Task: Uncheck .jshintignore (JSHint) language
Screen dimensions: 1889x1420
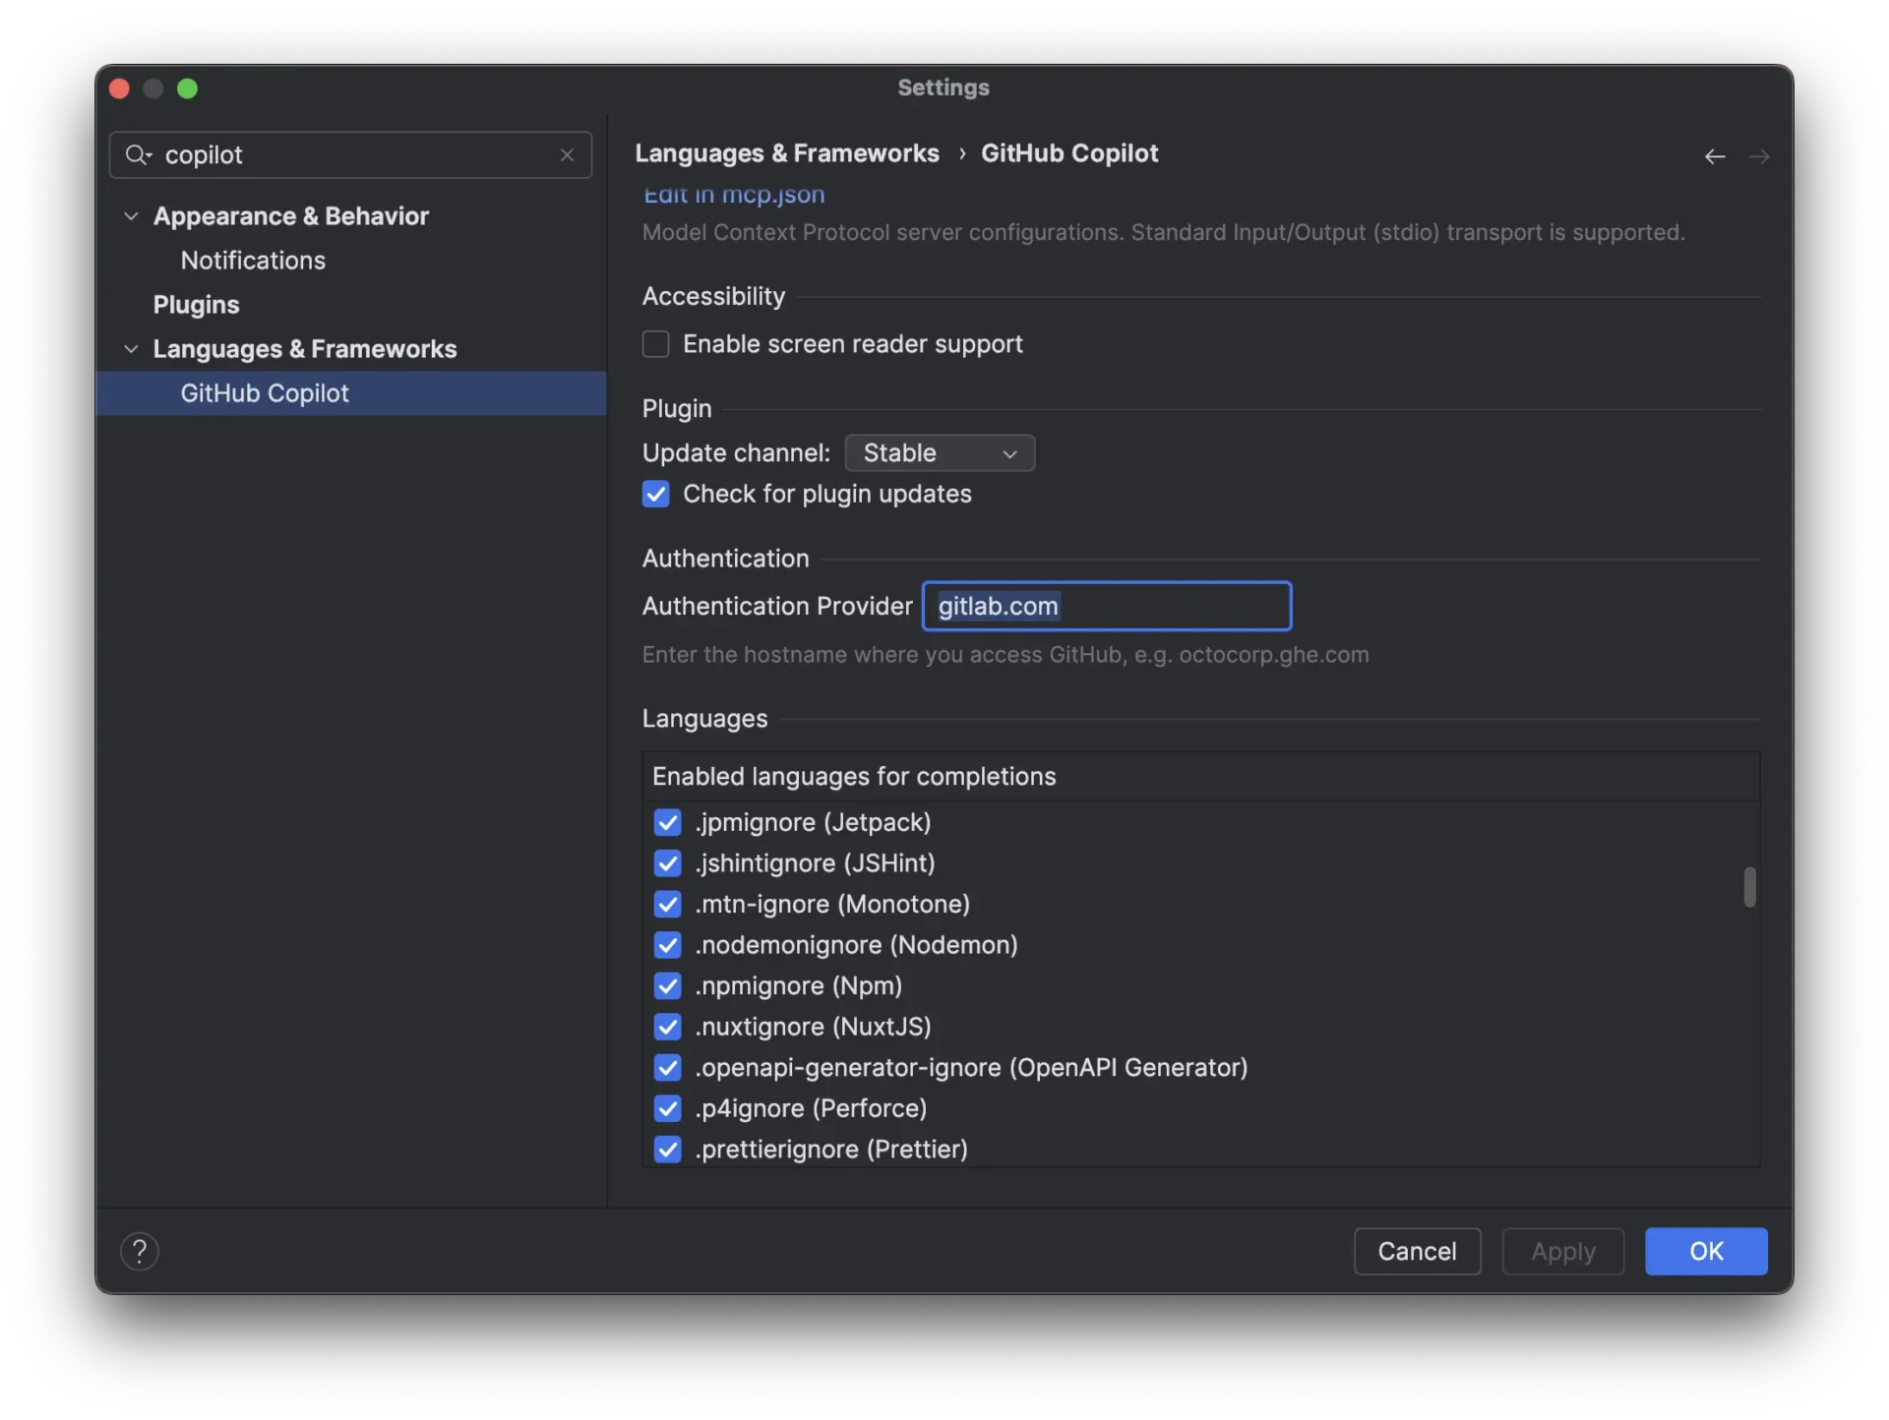Action: 667,862
